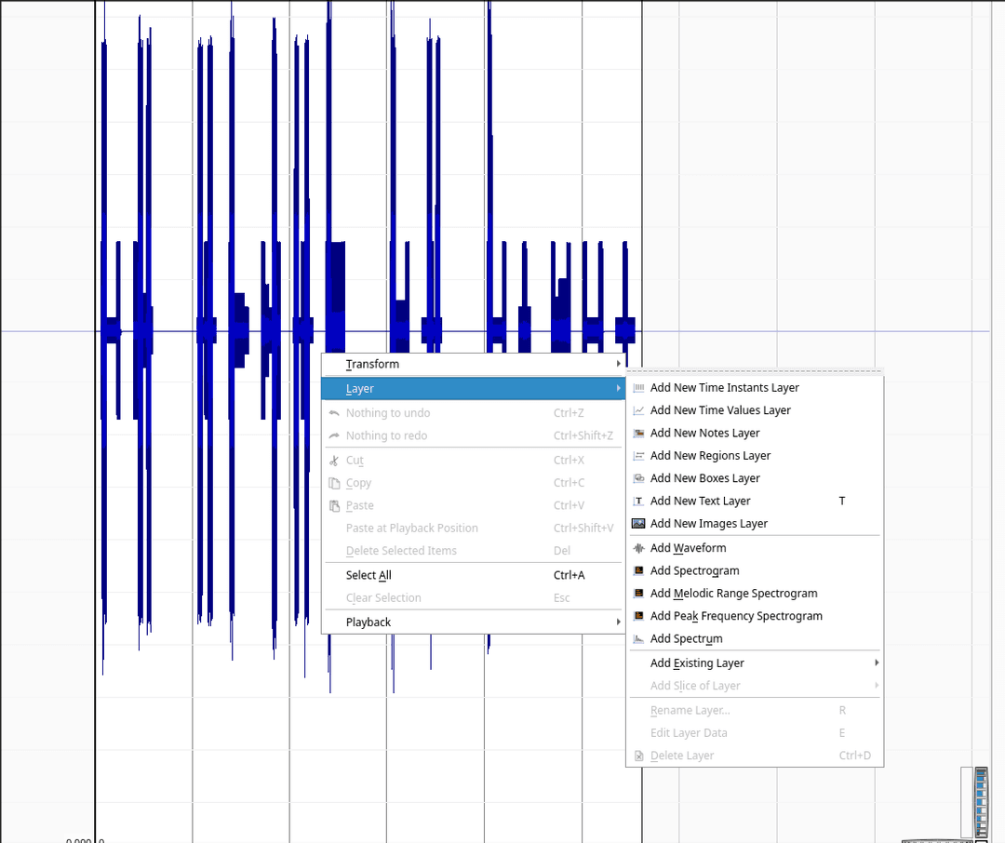Choose Add New Time Instants Layer
The image size is (1005, 843).
(755, 388)
